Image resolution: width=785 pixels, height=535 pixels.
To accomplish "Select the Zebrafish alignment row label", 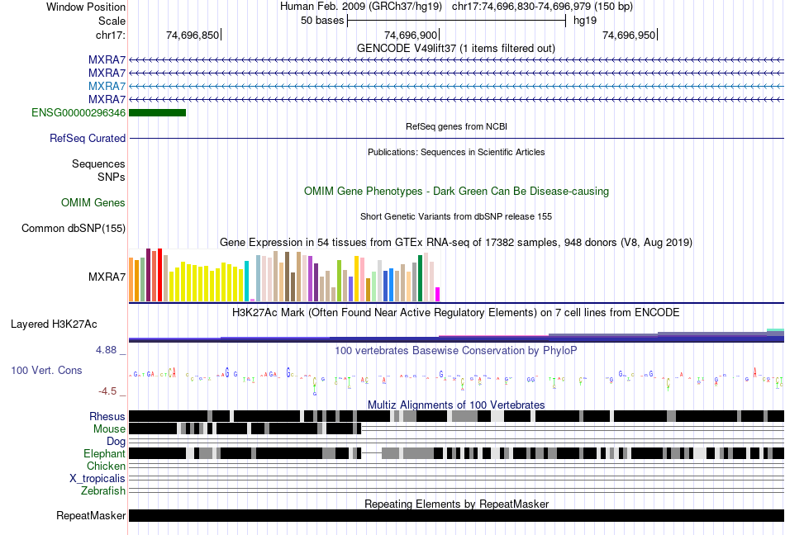I will (x=103, y=491).
